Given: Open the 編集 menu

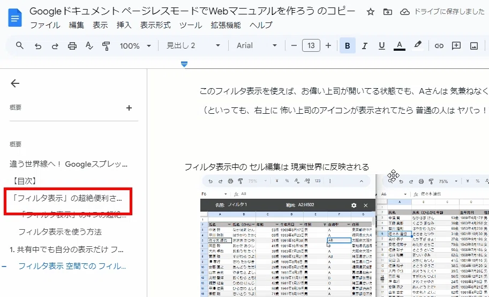Looking at the screenshot, I should 77,25.
